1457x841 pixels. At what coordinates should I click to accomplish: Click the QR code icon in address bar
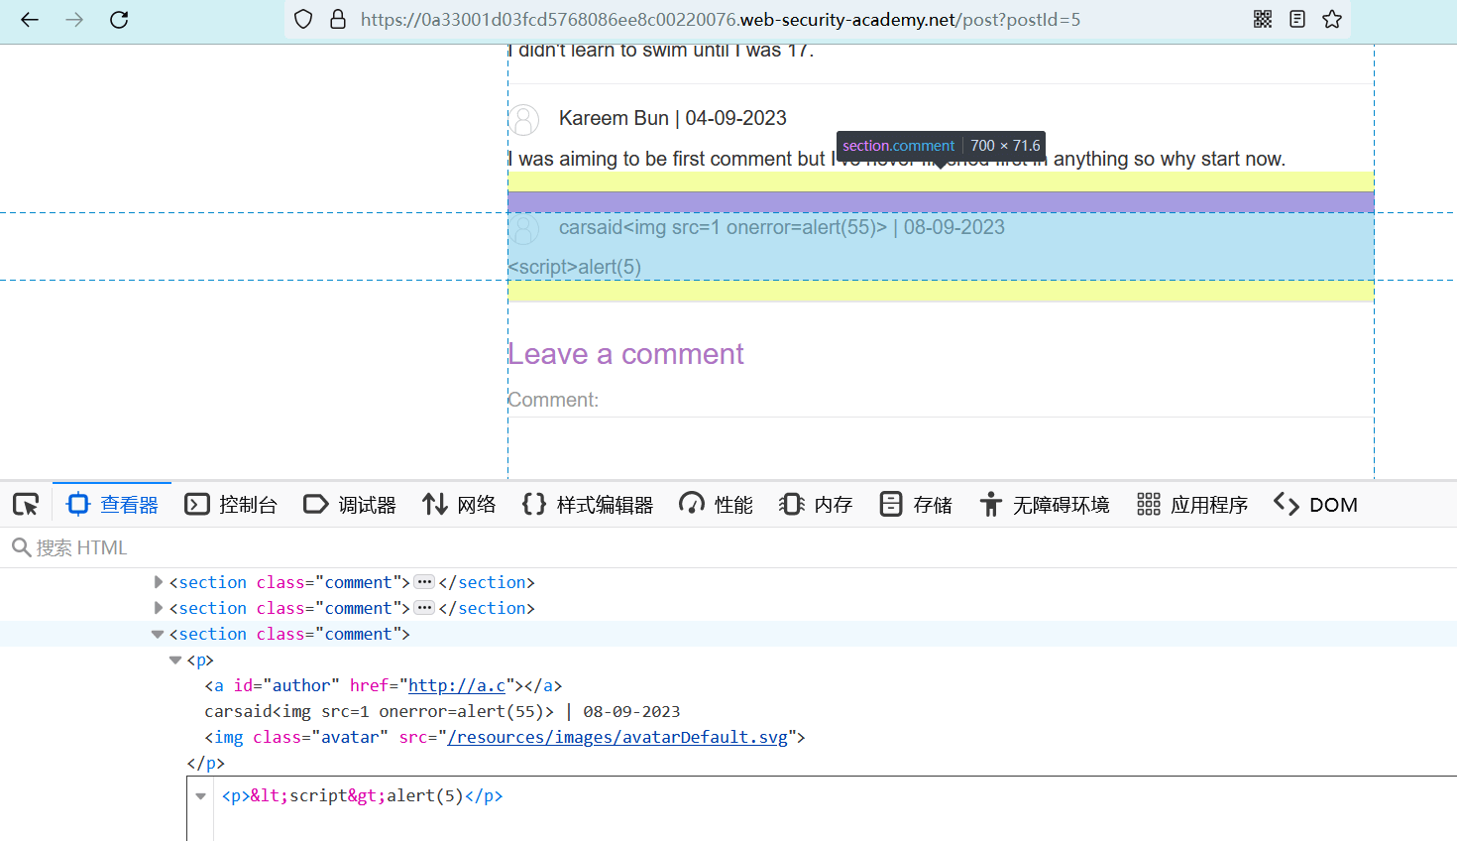(1263, 20)
